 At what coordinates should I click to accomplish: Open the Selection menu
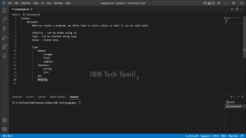click(26, 3)
